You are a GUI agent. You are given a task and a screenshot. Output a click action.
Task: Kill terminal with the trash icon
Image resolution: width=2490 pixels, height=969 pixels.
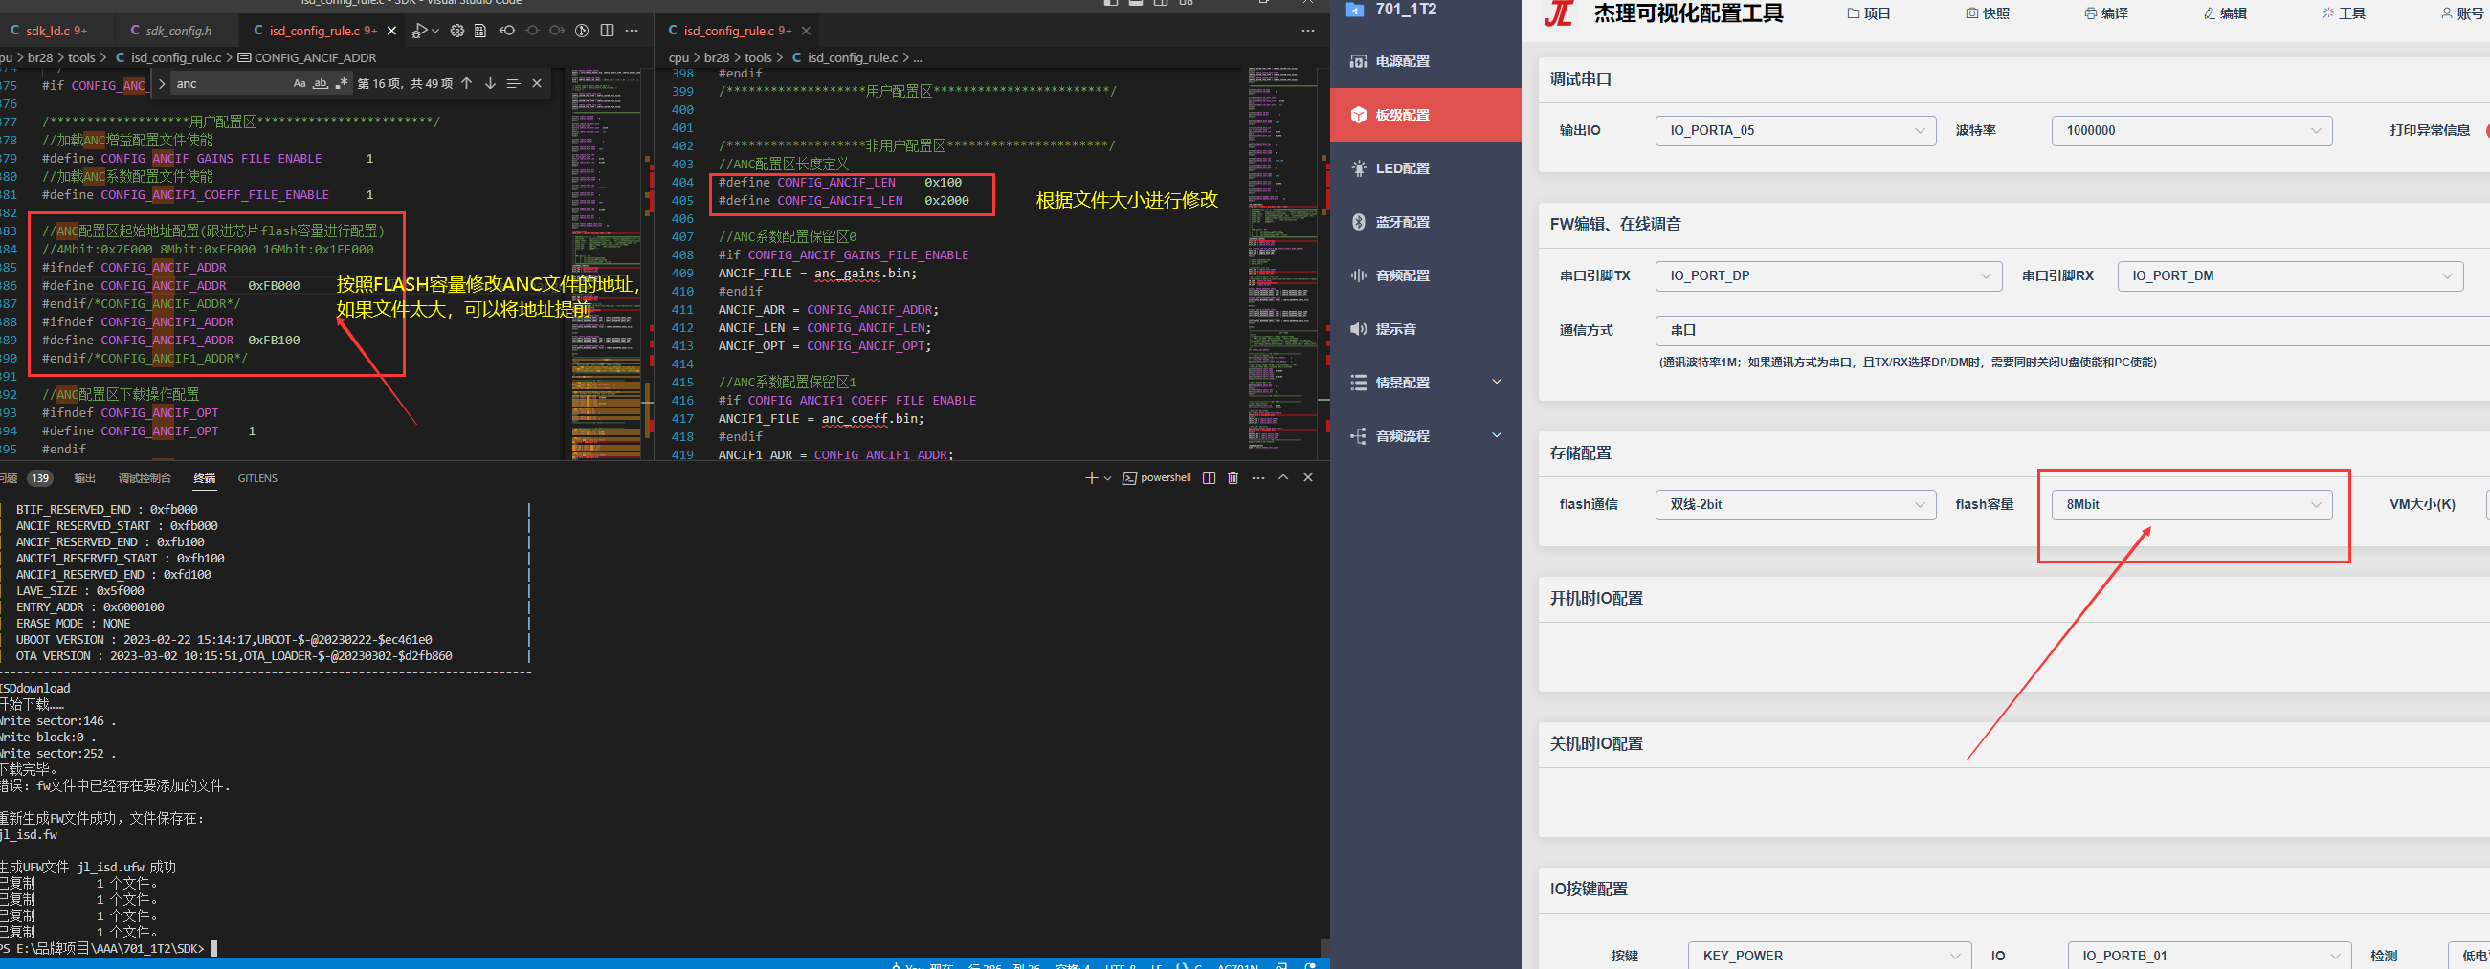tap(1233, 478)
